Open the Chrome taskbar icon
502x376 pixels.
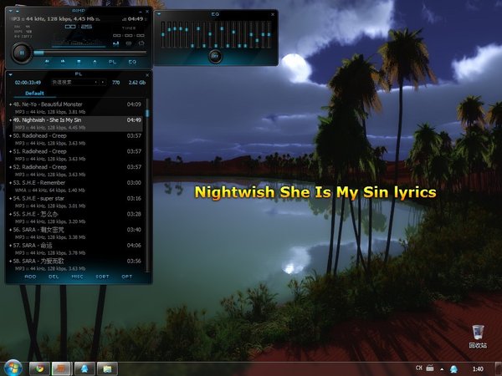pos(38,368)
